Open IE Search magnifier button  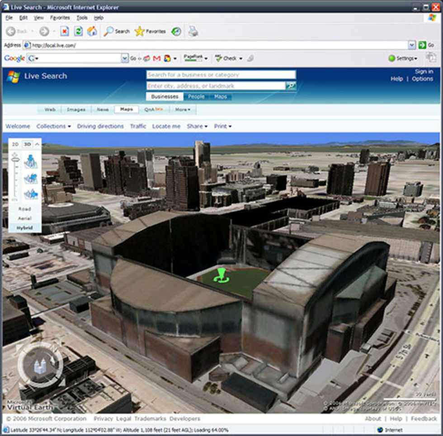click(x=117, y=31)
